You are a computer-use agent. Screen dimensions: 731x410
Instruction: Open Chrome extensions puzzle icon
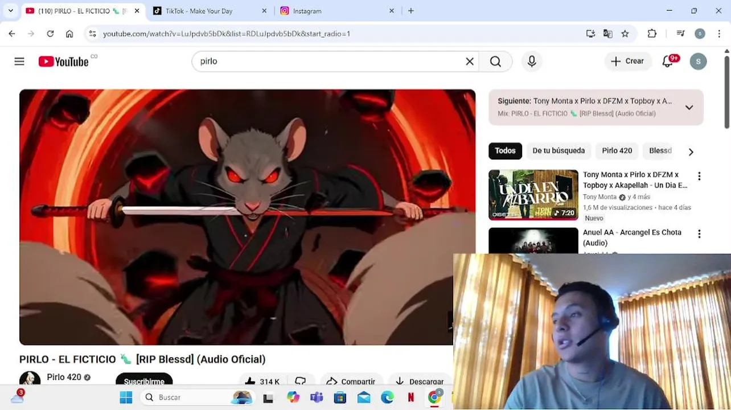[x=652, y=34]
